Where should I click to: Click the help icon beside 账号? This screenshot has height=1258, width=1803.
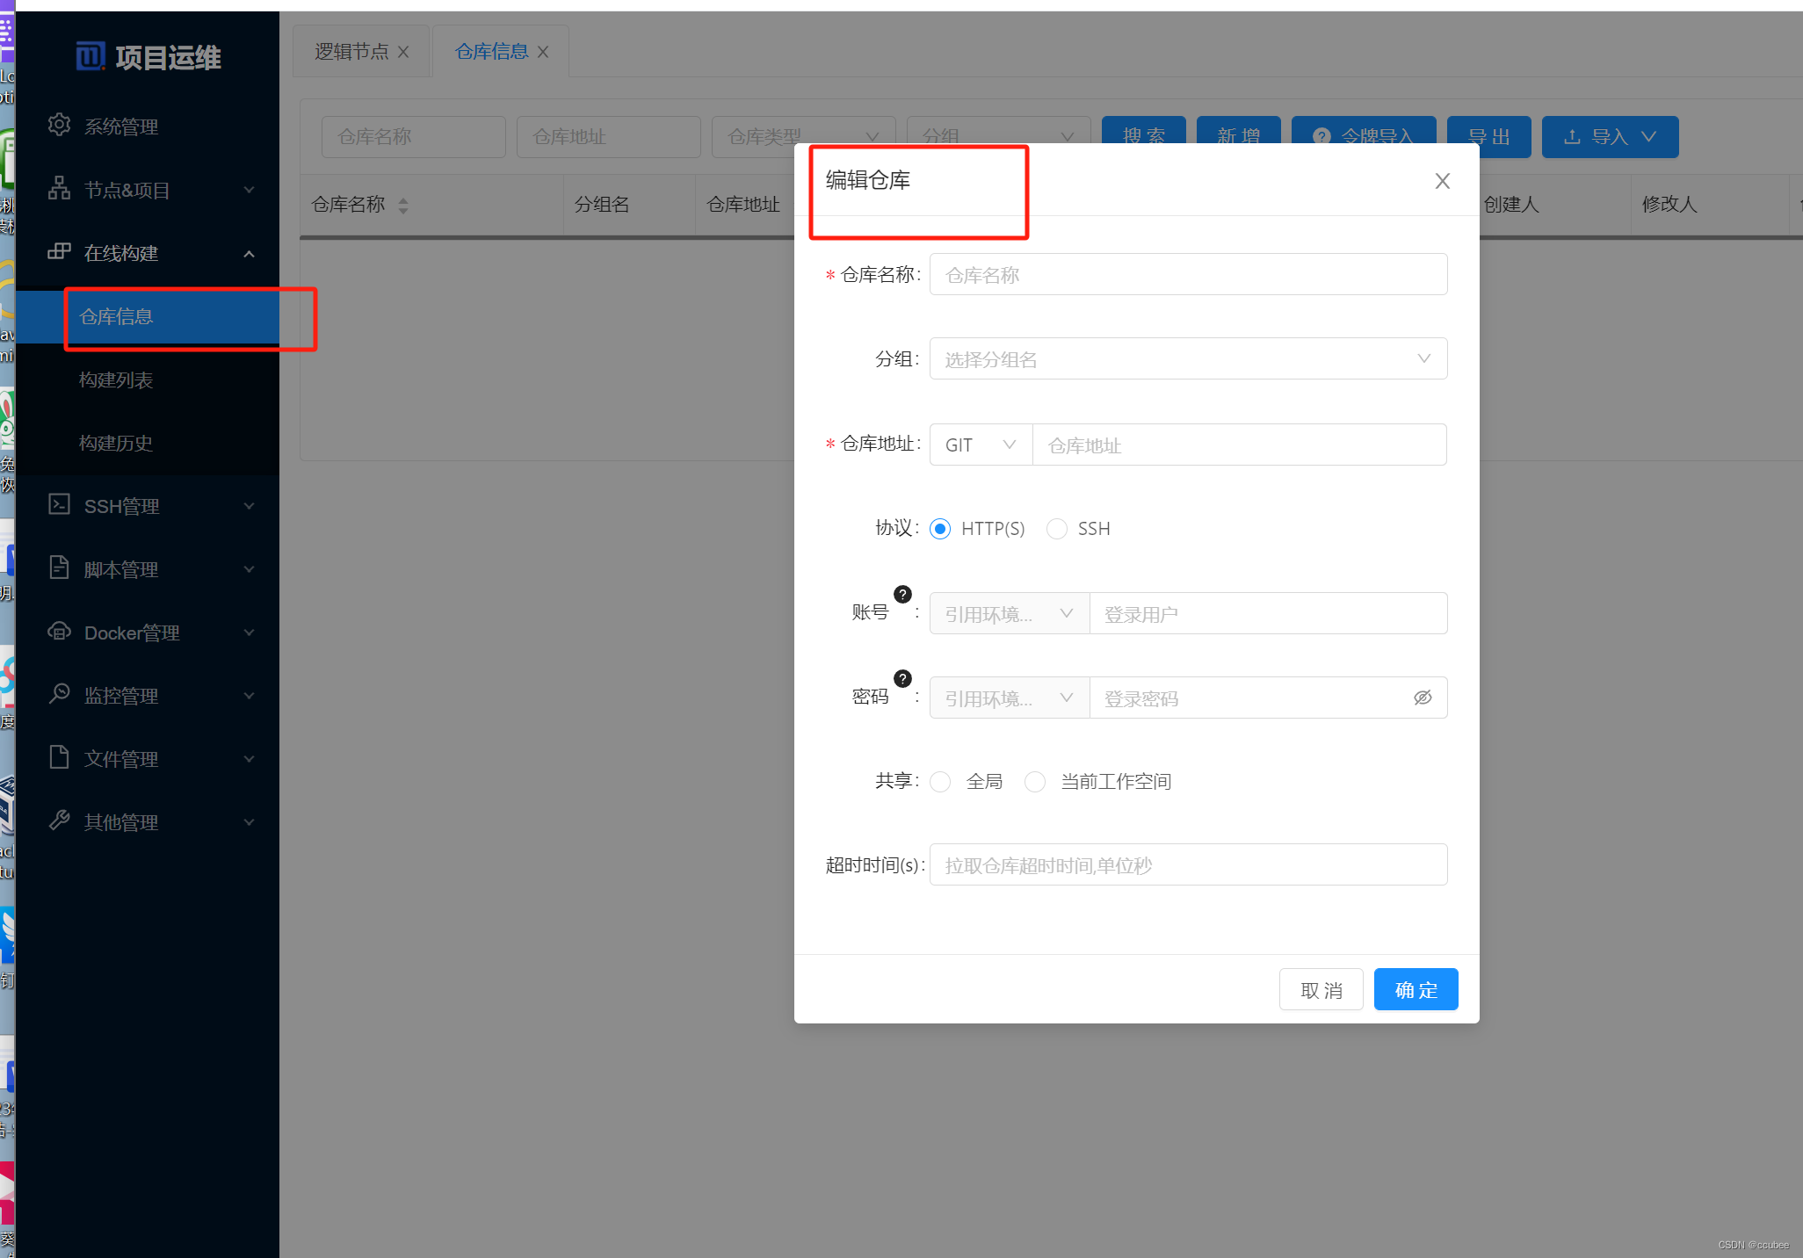point(902,595)
